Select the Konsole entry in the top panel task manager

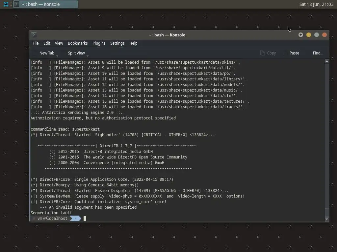click(x=45, y=4)
